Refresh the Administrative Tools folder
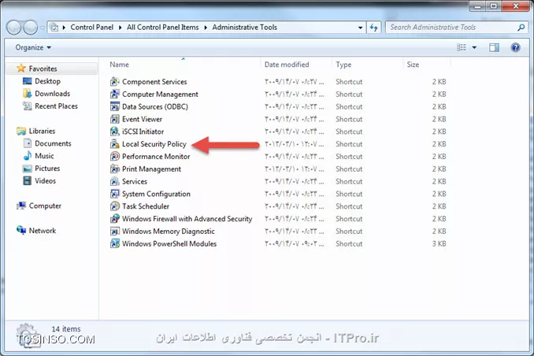 (374, 28)
